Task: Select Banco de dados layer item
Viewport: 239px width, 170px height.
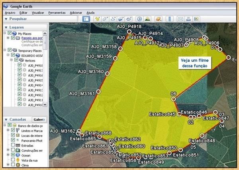Action: pos(30,126)
